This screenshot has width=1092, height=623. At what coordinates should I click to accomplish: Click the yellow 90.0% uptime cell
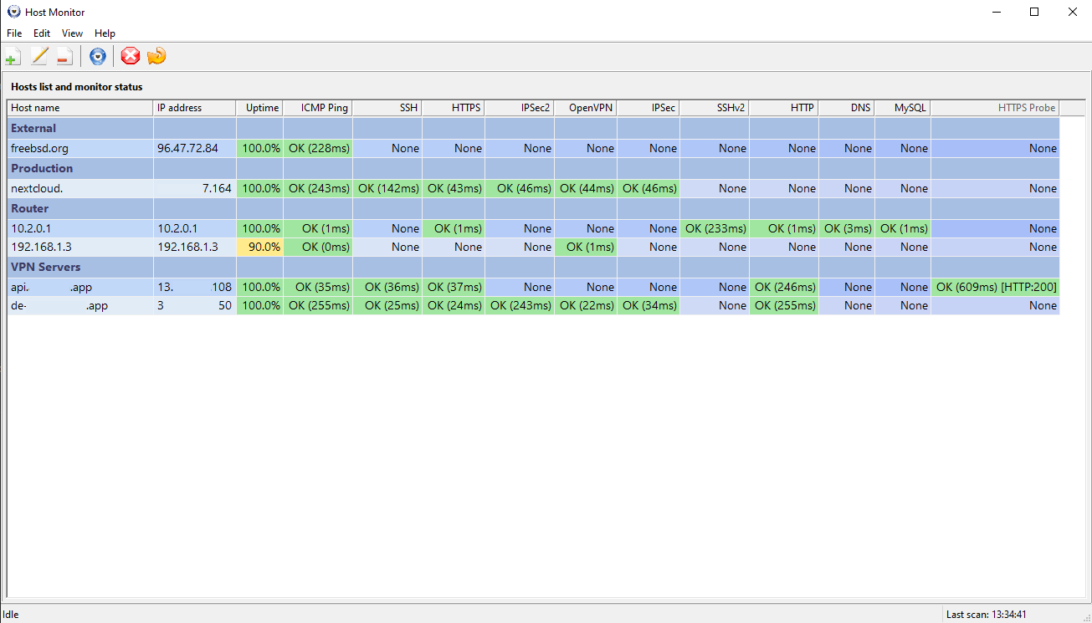[260, 247]
